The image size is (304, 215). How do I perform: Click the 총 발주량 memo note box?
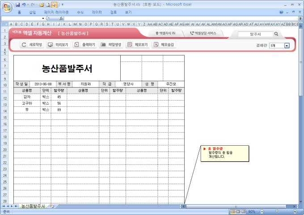(x=225, y=153)
